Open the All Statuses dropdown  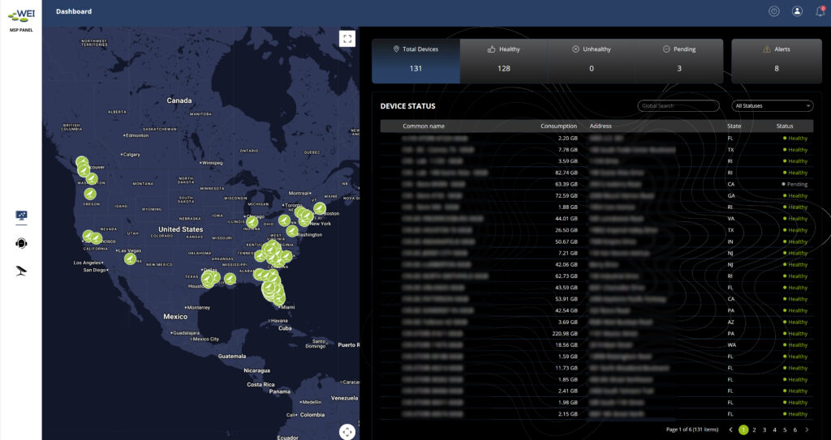(773, 106)
